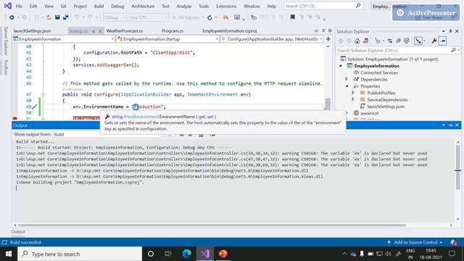Open the Build menu

pyautogui.click(x=99, y=6)
